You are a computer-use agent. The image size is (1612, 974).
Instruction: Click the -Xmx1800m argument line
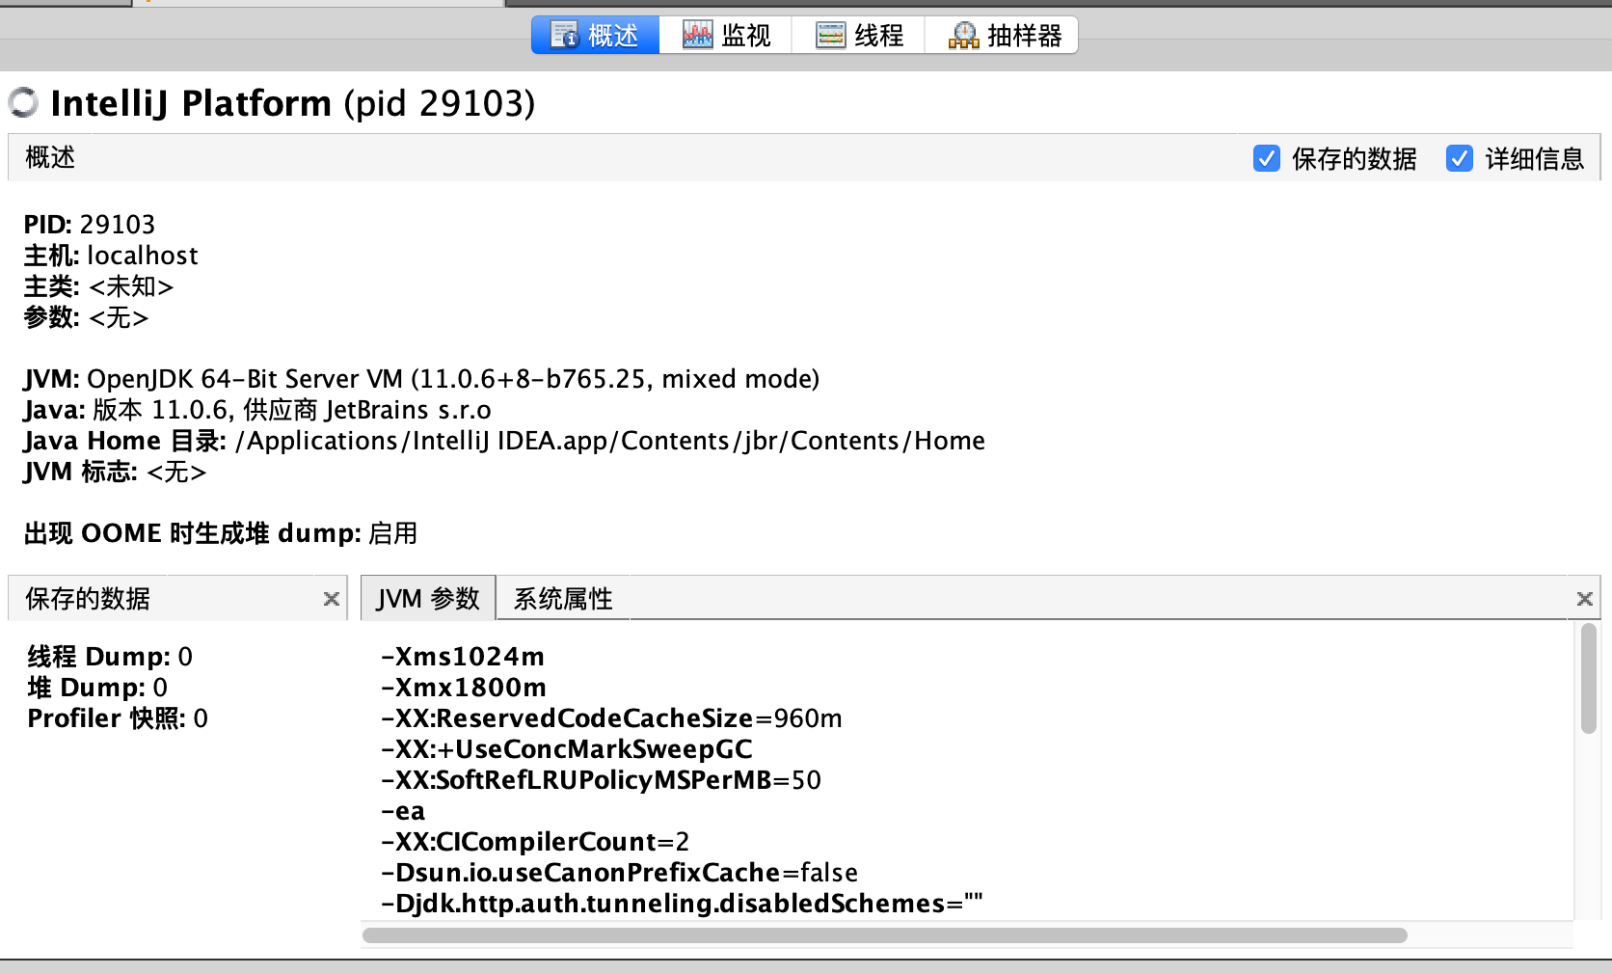point(464,688)
